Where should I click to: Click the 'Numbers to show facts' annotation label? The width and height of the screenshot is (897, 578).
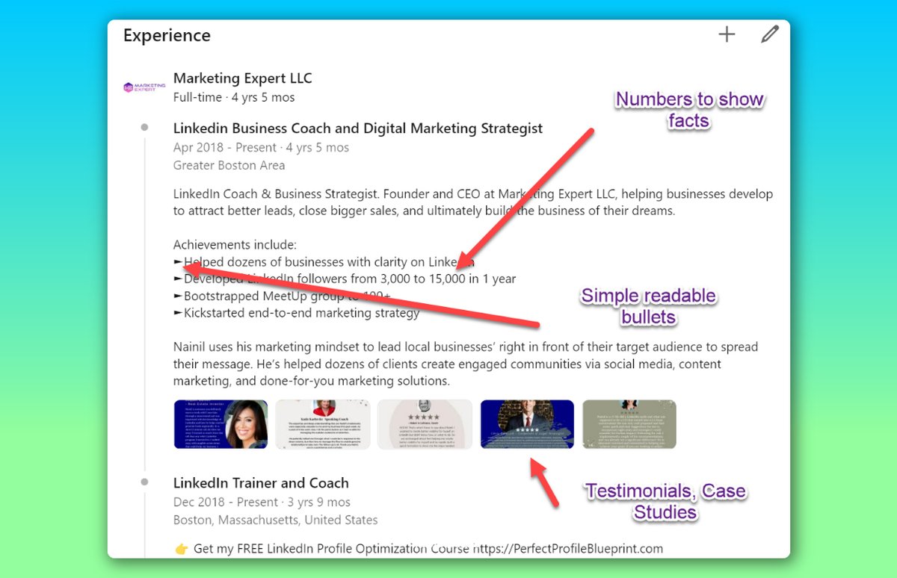(688, 109)
